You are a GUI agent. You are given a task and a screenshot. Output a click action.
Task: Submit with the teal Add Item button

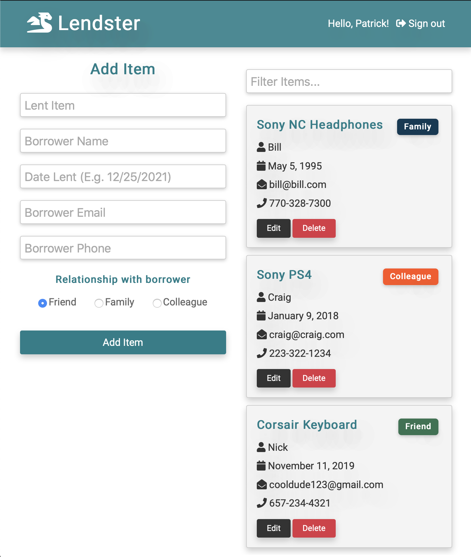[x=123, y=342]
